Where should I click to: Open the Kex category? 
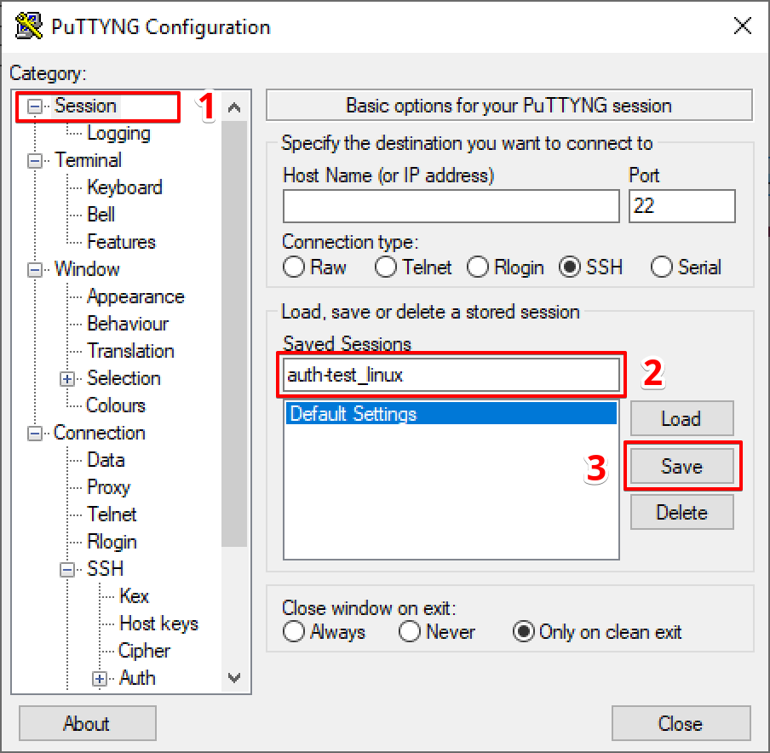click(134, 596)
